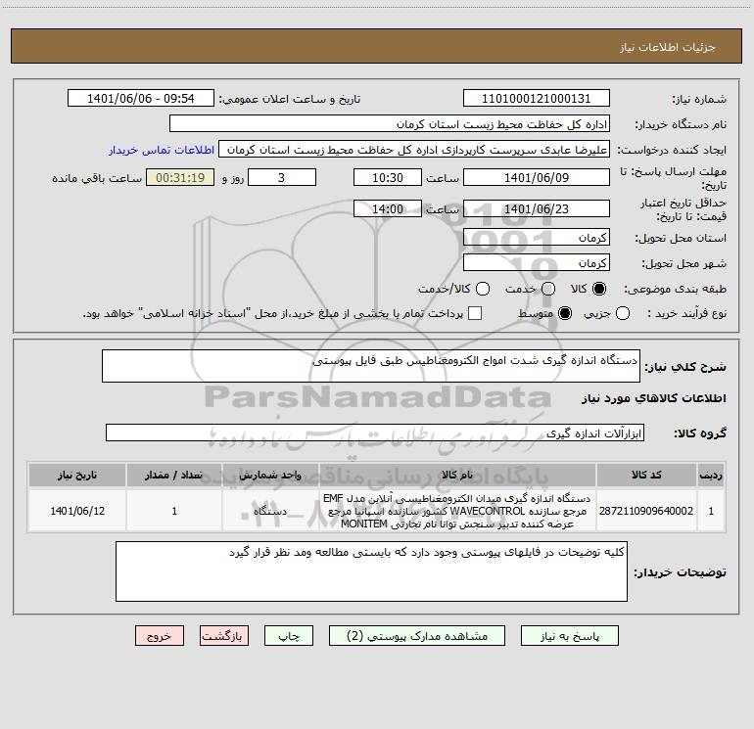The width and height of the screenshot is (754, 729).
Task: Click the گروه کالا field ابزارآلات اندازه گیری
Action: click(375, 433)
